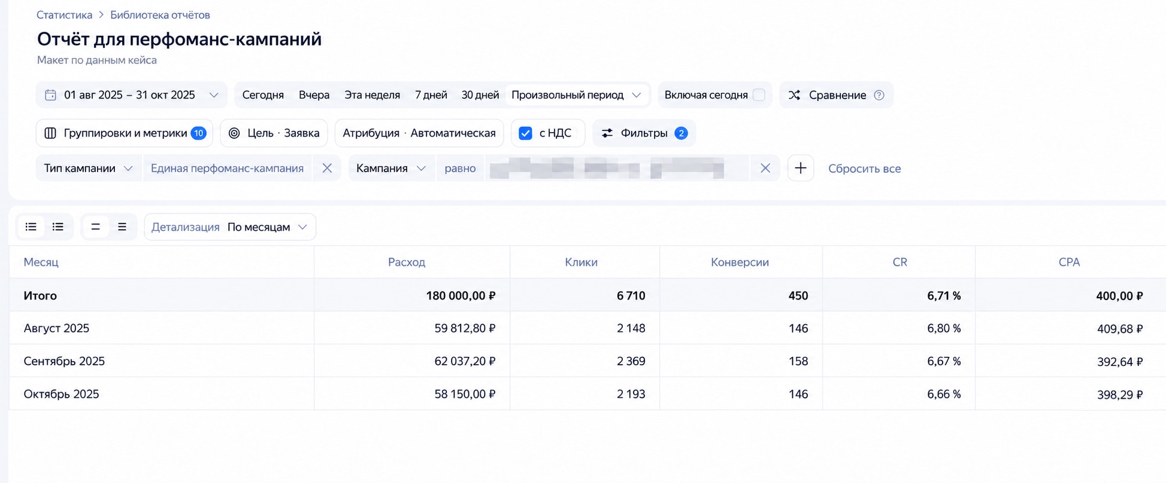Screen dimensions: 1166x483
Task: Click the shuffle arrows icon next to Сравнение
Action: click(794, 95)
